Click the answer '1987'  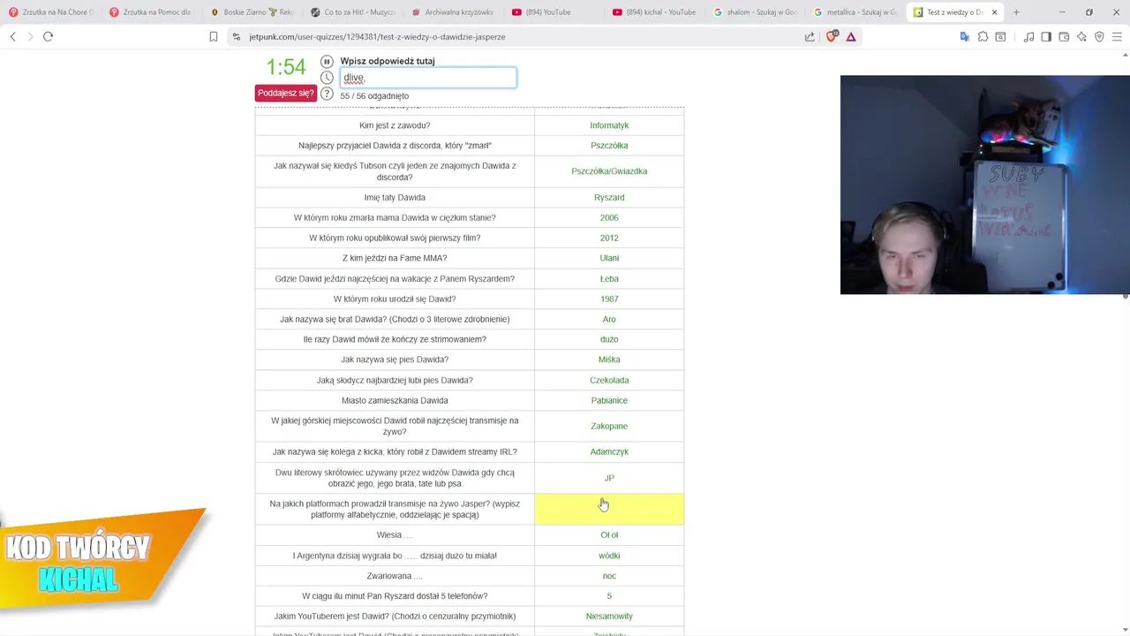click(609, 299)
